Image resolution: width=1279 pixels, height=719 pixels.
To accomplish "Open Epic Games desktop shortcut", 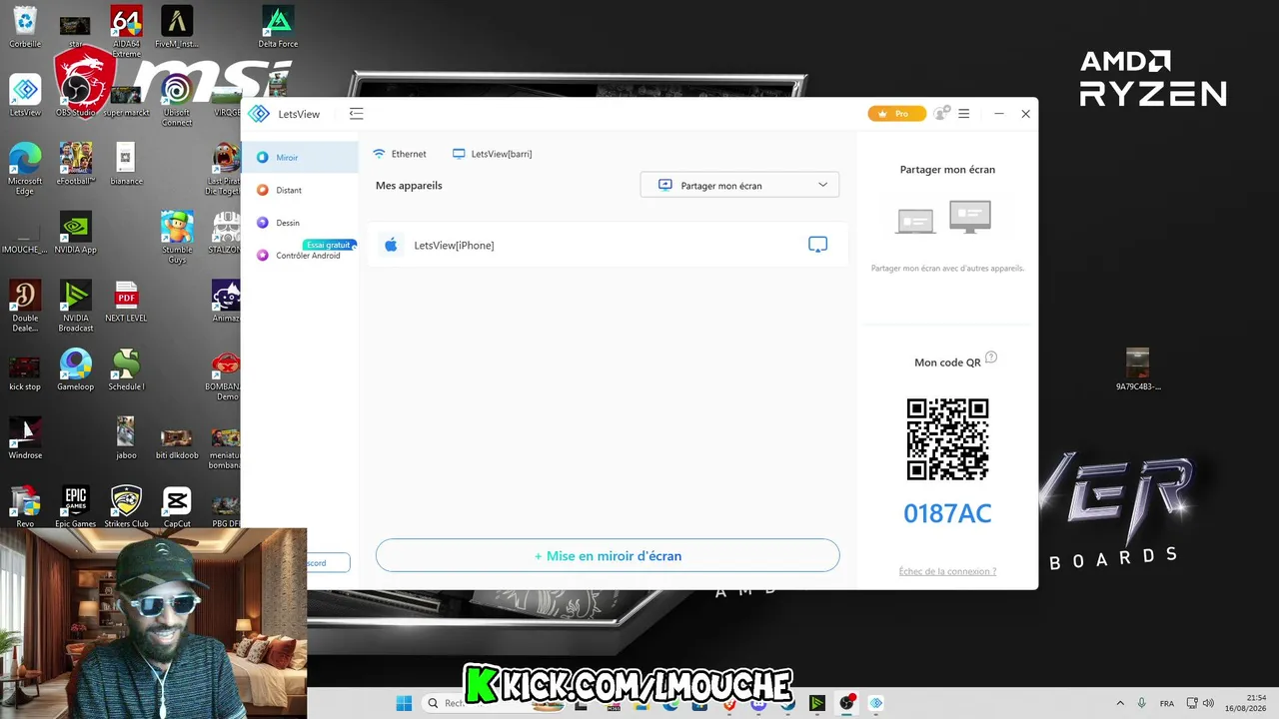I will click(x=76, y=507).
